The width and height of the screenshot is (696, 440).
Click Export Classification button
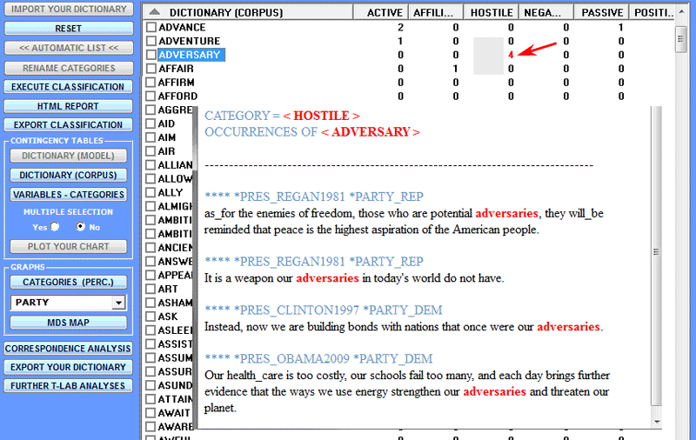point(69,125)
